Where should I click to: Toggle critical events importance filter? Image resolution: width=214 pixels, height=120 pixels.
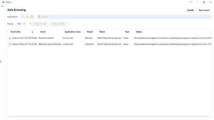pos(32,17)
